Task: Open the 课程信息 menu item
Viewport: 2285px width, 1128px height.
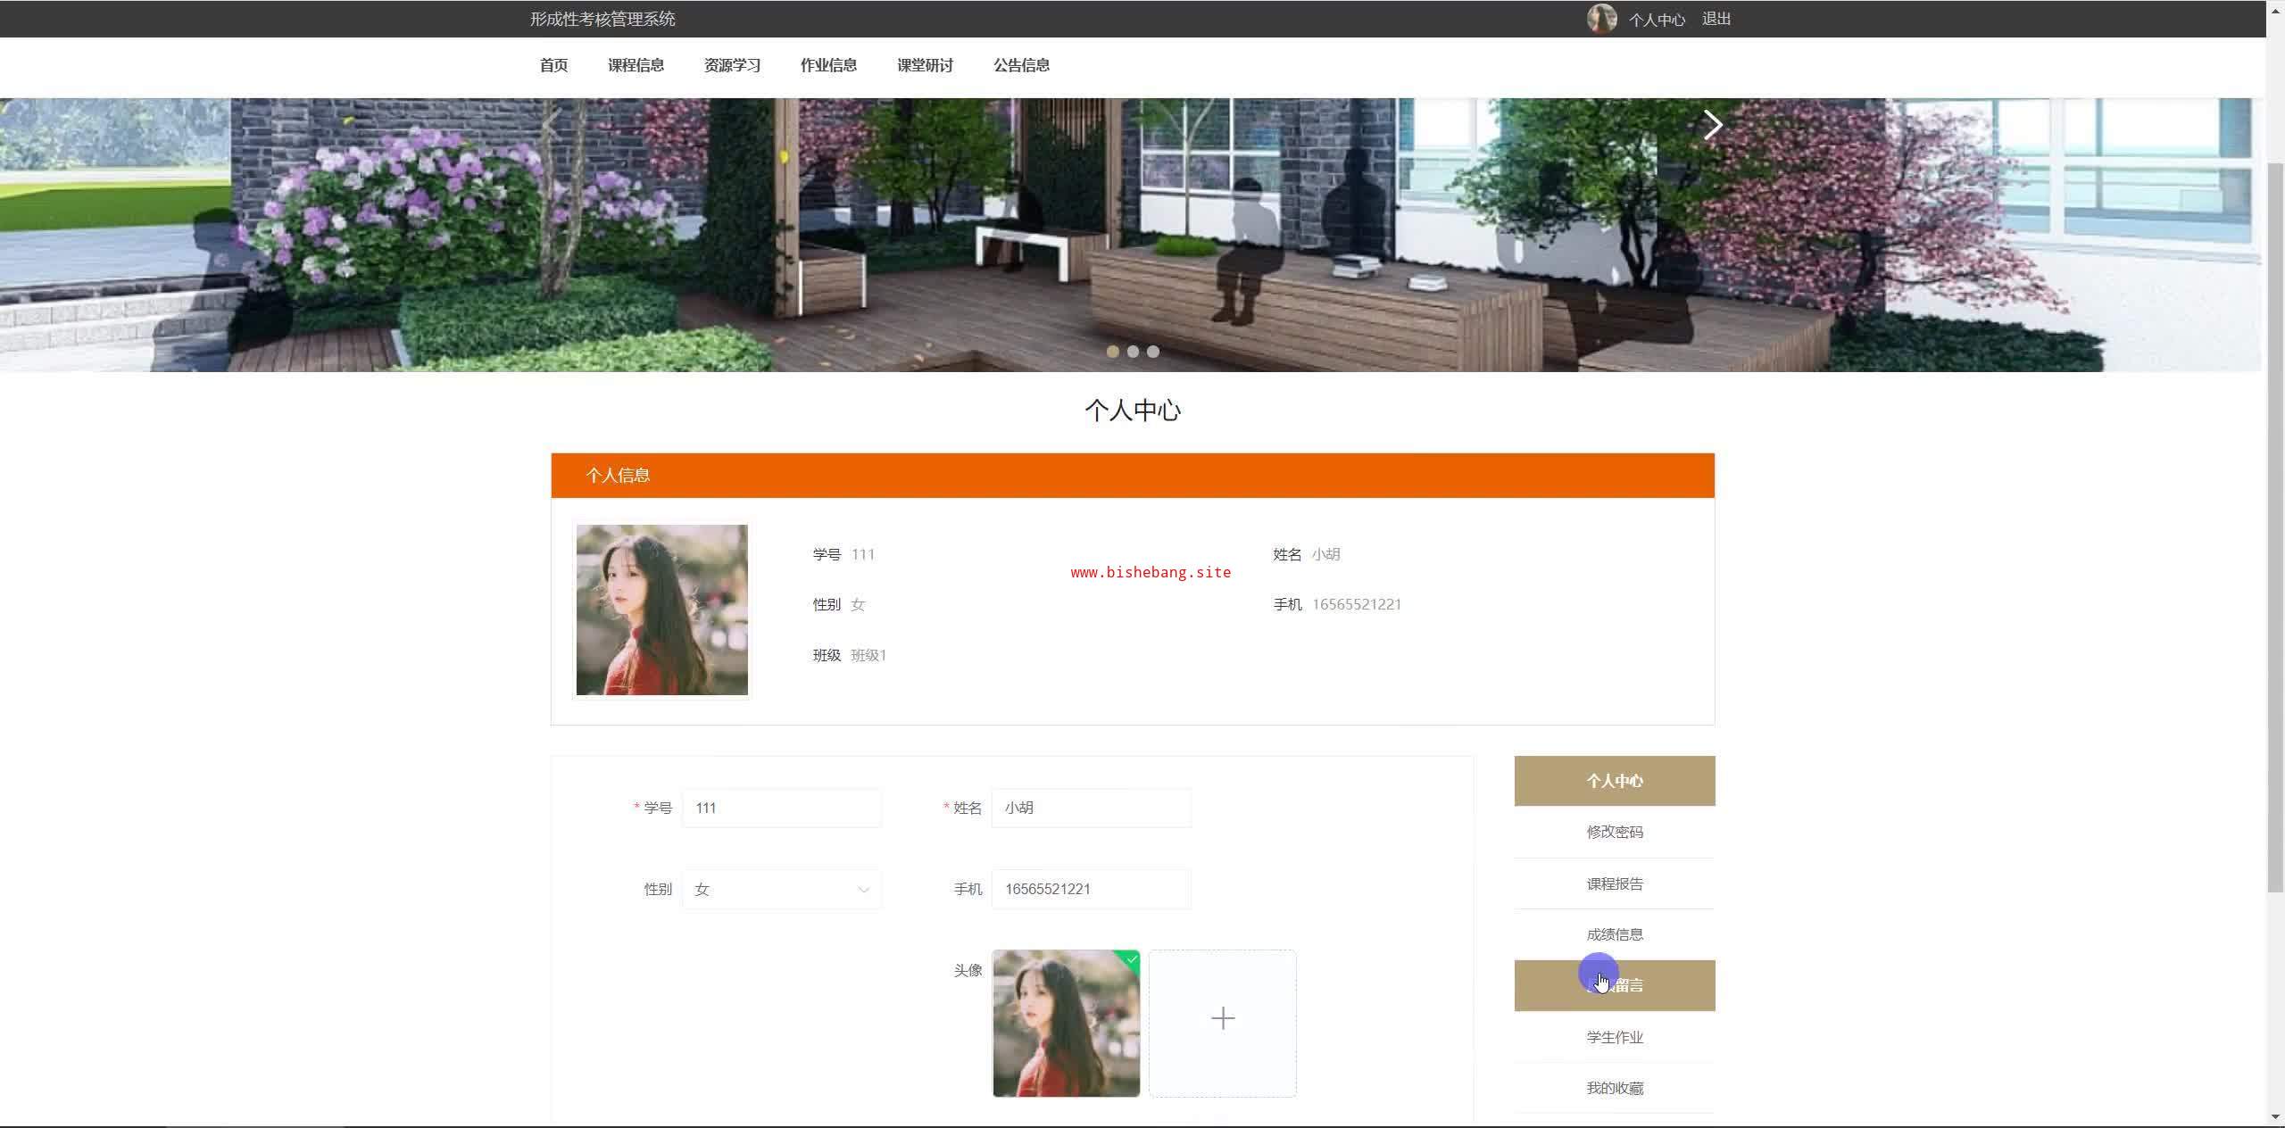Action: [636, 65]
